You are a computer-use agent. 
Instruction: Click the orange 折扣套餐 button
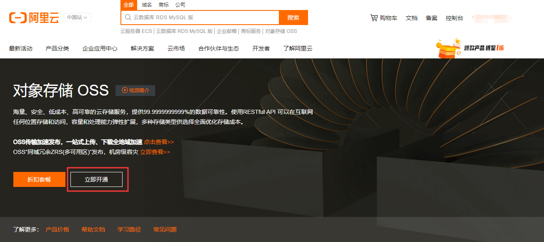tap(39, 179)
